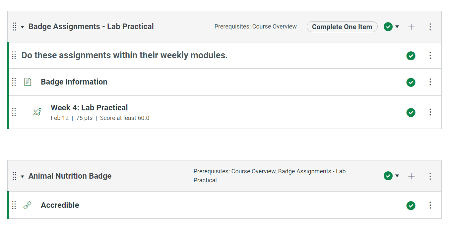Click the Complete One Item pill
449x230 pixels.
pyautogui.click(x=342, y=27)
